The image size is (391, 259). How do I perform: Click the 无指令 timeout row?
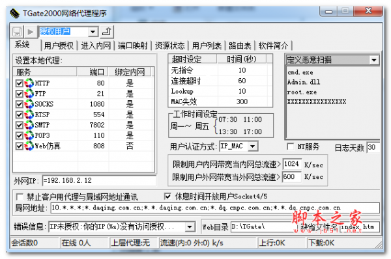click(x=220, y=70)
